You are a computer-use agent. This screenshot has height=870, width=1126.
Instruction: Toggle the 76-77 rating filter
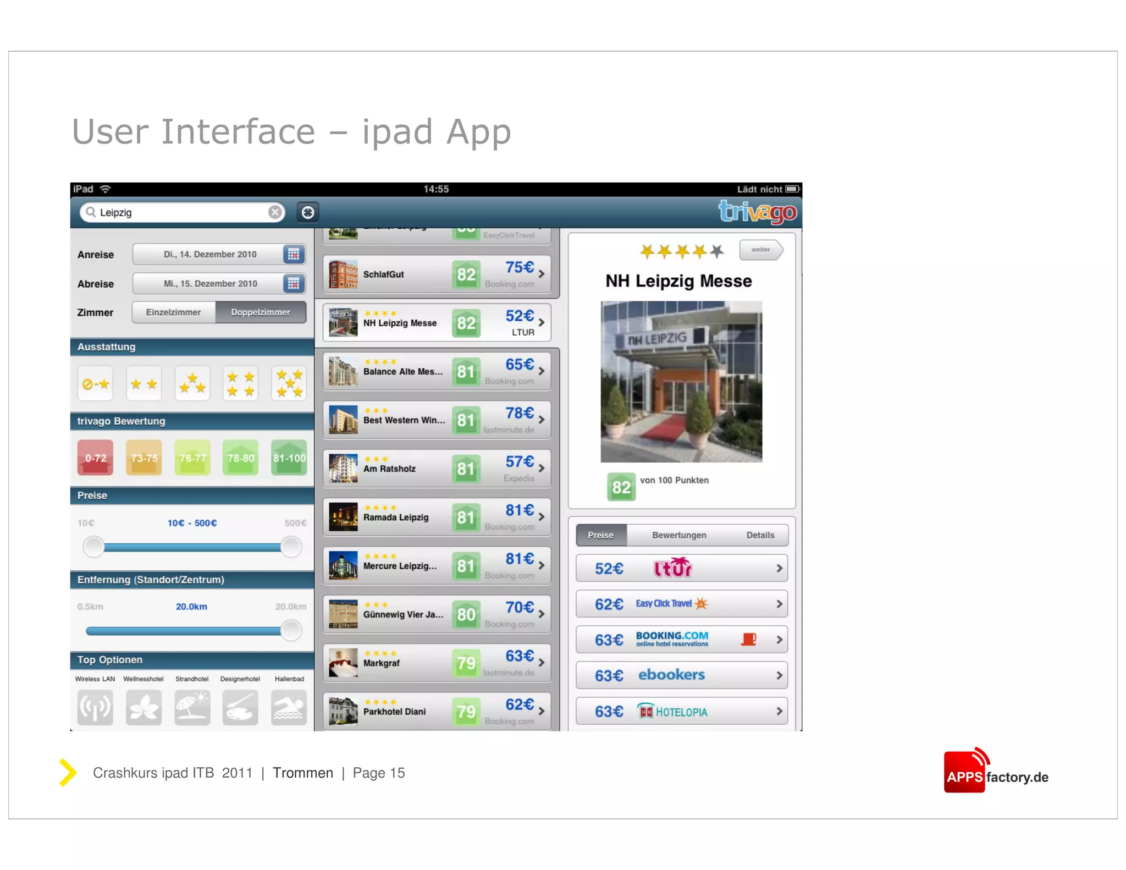coord(192,458)
